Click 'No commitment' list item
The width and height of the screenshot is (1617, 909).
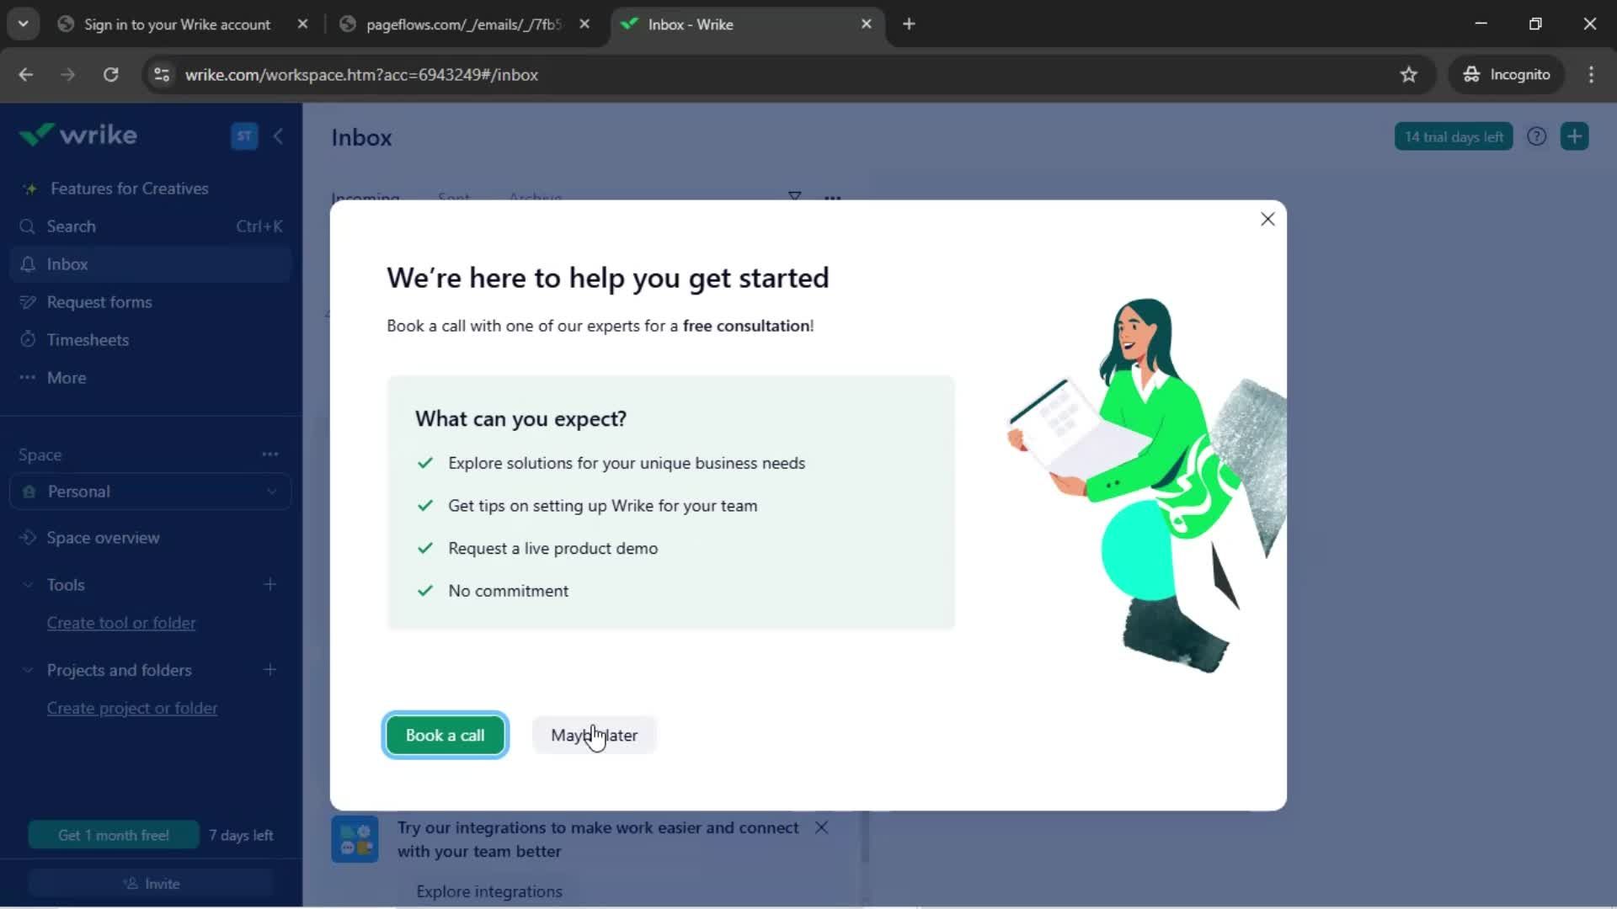[508, 591]
